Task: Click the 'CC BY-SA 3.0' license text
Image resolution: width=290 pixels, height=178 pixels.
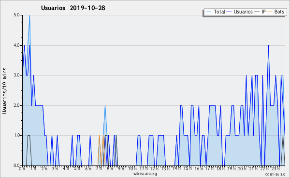Action: pos(275,175)
